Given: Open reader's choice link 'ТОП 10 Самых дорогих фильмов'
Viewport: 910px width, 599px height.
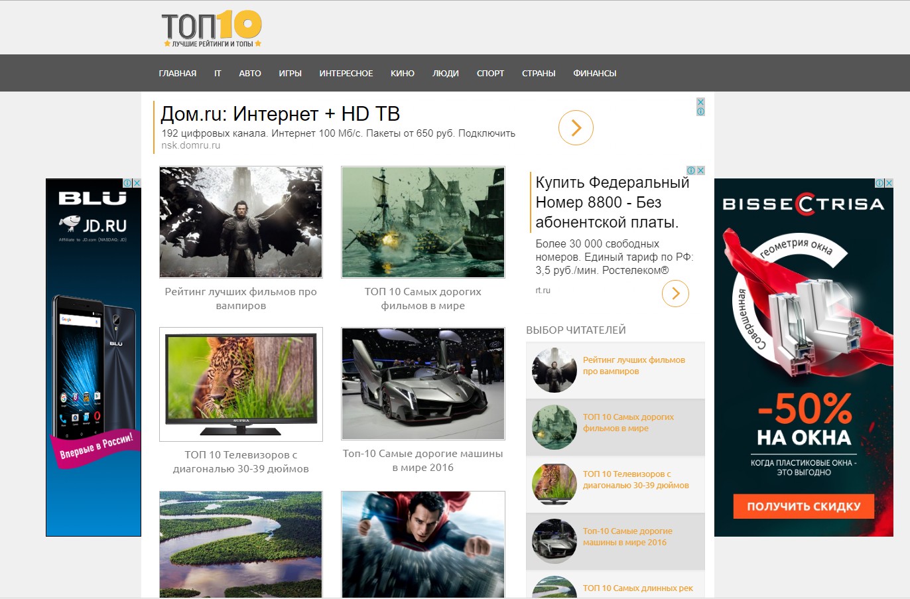Looking at the screenshot, I should tap(628, 423).
